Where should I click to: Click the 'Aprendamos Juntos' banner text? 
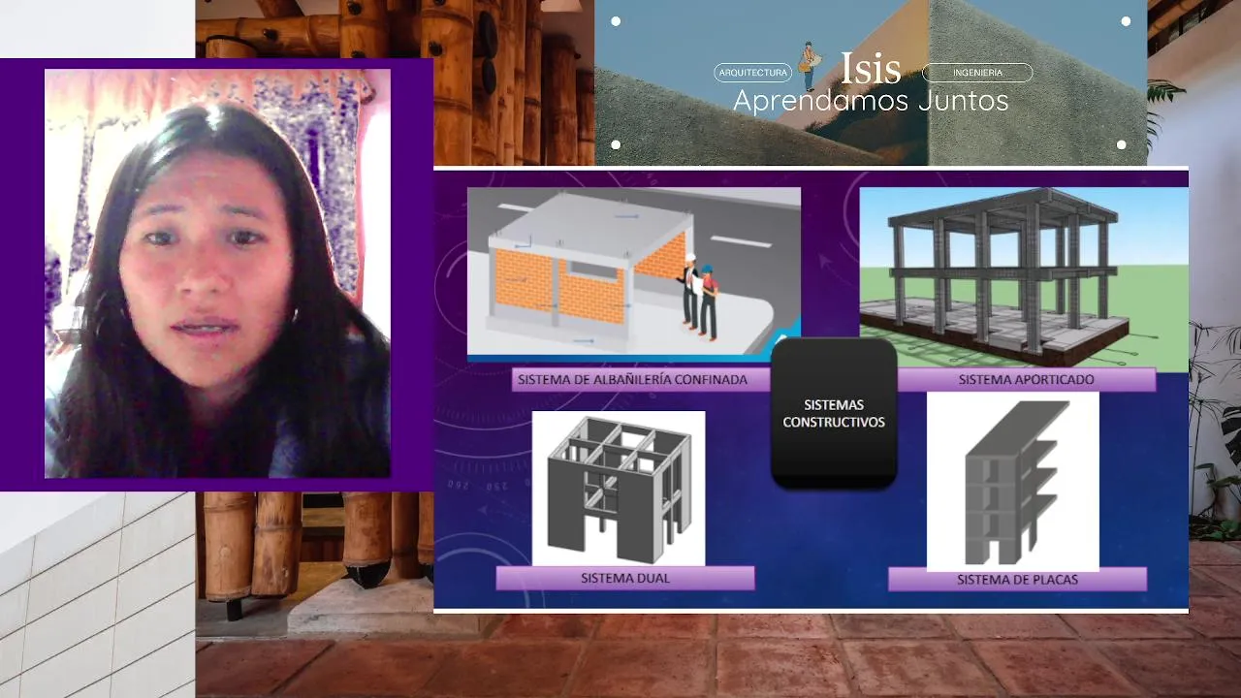pyautogui.click(x=871, y=101)
